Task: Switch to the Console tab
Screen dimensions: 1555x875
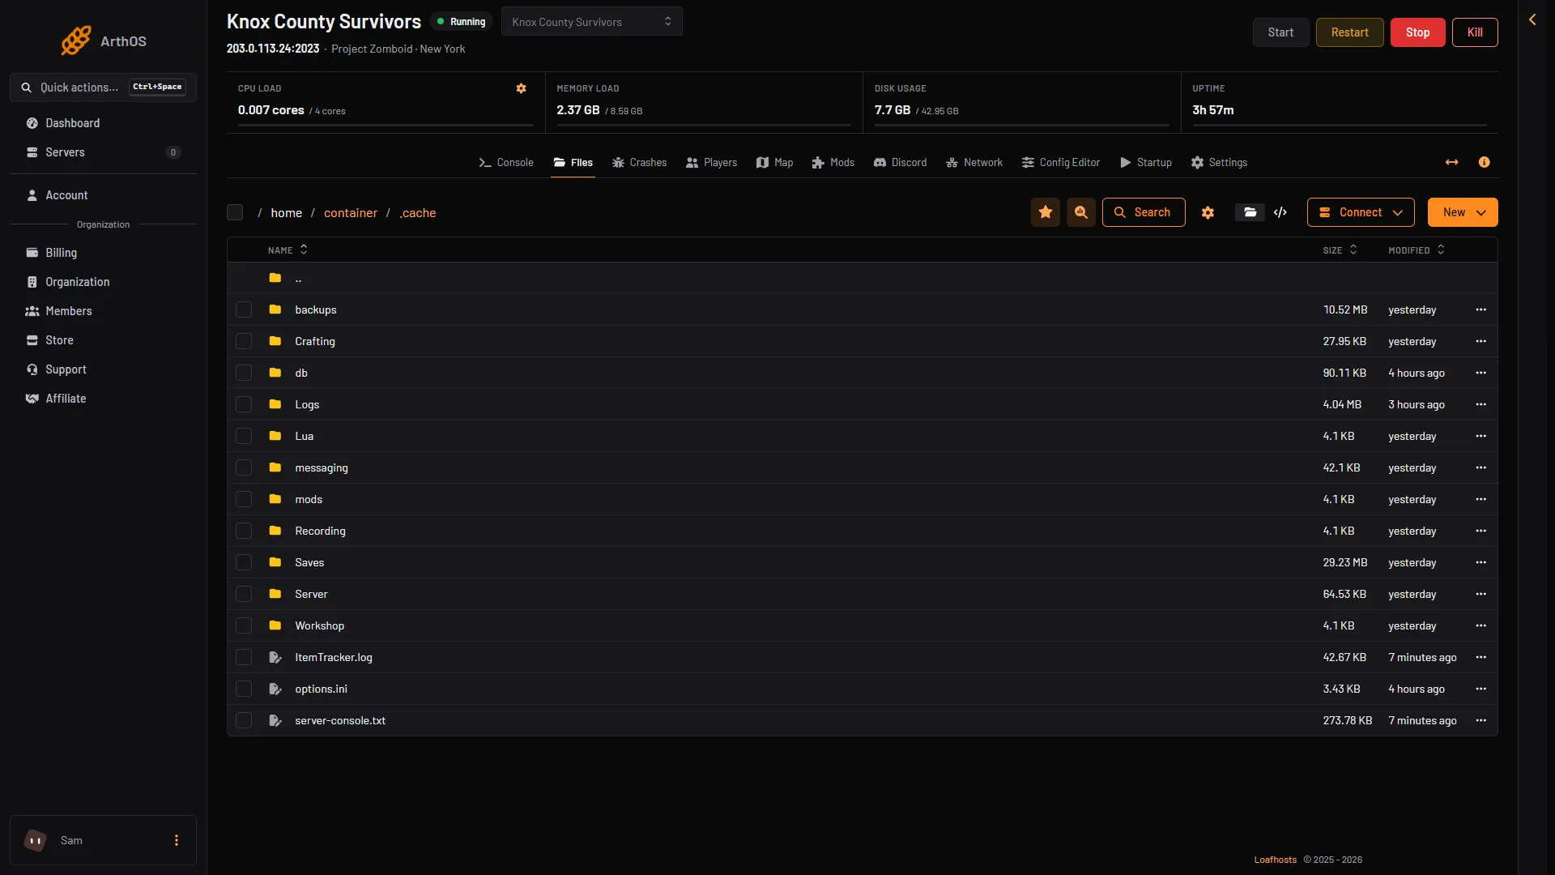Action: [x=506, y=162]
